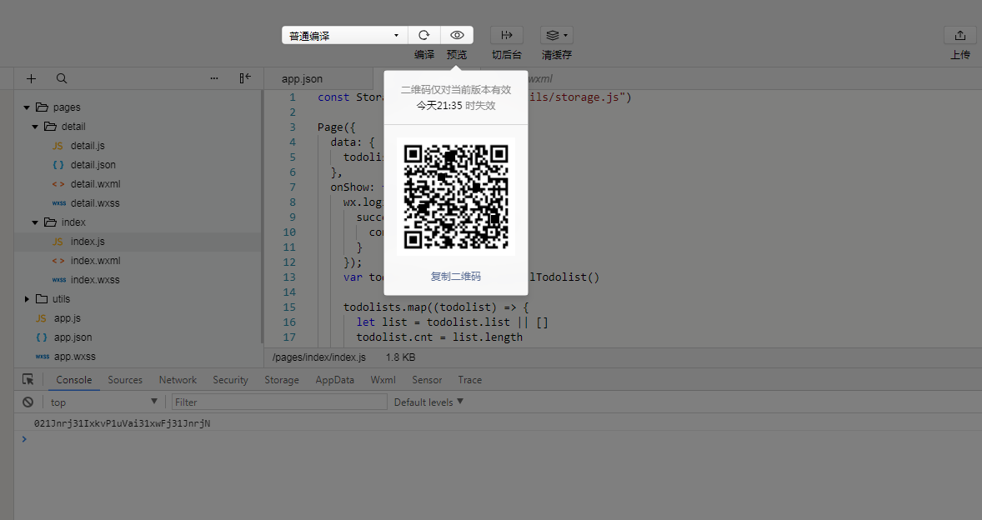This screenshot has width=982, height=520.
Task: Switch to the Sensor tab
Action: tap(427, 380)
